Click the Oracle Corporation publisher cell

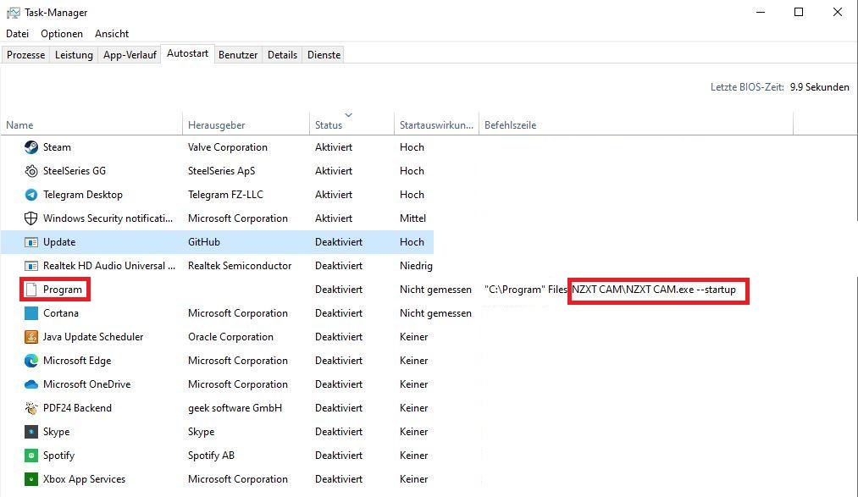pyautogui.click(x=230, y=337)
